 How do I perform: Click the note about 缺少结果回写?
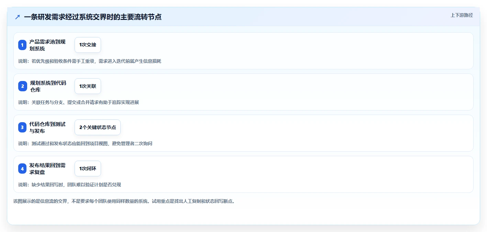(70, 185)
